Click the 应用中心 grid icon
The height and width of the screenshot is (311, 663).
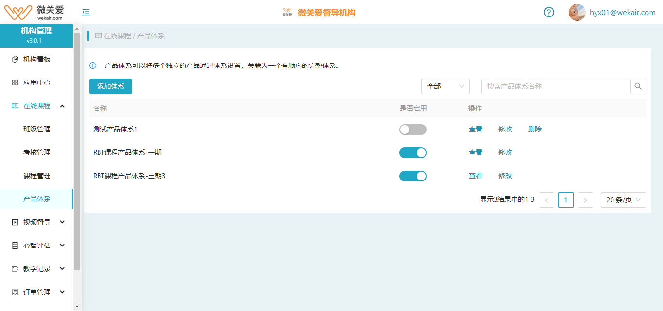coord(15,82)
